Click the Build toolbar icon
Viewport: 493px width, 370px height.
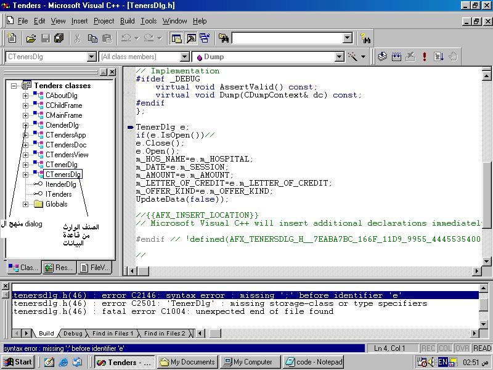[x=396, y=57]
